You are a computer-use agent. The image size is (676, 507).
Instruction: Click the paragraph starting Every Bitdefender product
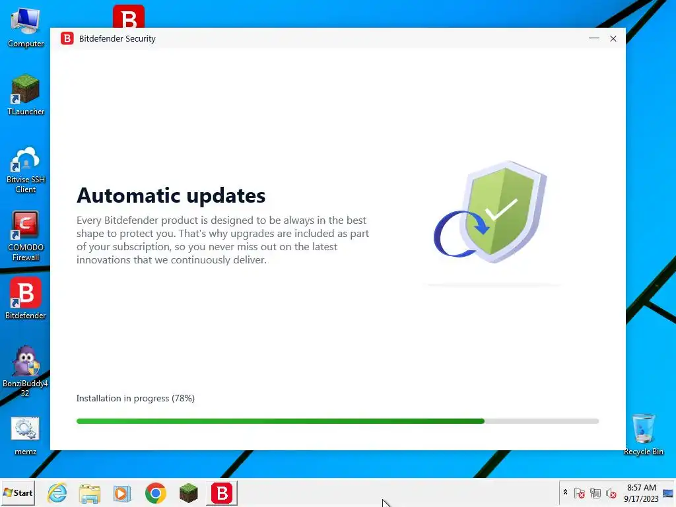(x=223, y=240)
